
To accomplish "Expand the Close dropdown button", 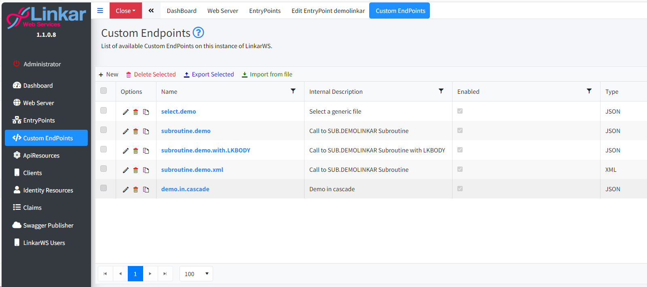I will point(125,11).
